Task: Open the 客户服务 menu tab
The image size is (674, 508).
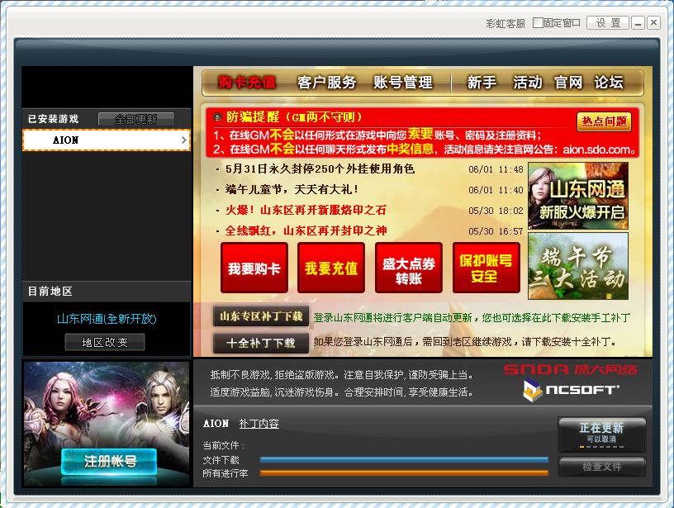Action: pos(327,82)
